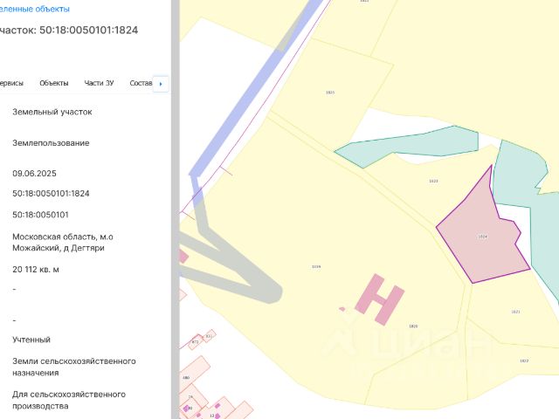
Task: Click the header title участок: 50:18:0050101:1824
Action: (x=69, y=30)
